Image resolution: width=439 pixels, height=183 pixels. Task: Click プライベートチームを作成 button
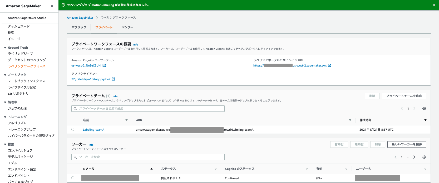click(x=404, y=96)
